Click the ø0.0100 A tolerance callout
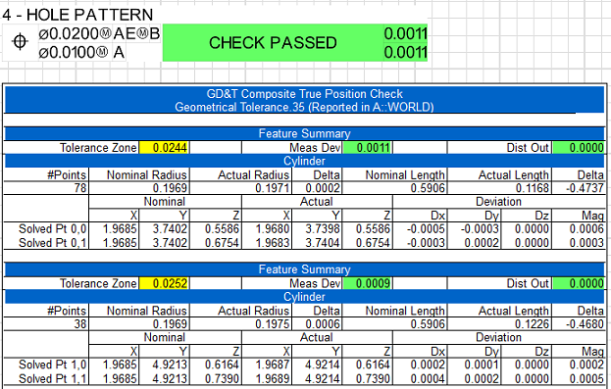Viewport: 611px width, 389px height. tap(81, 52)
